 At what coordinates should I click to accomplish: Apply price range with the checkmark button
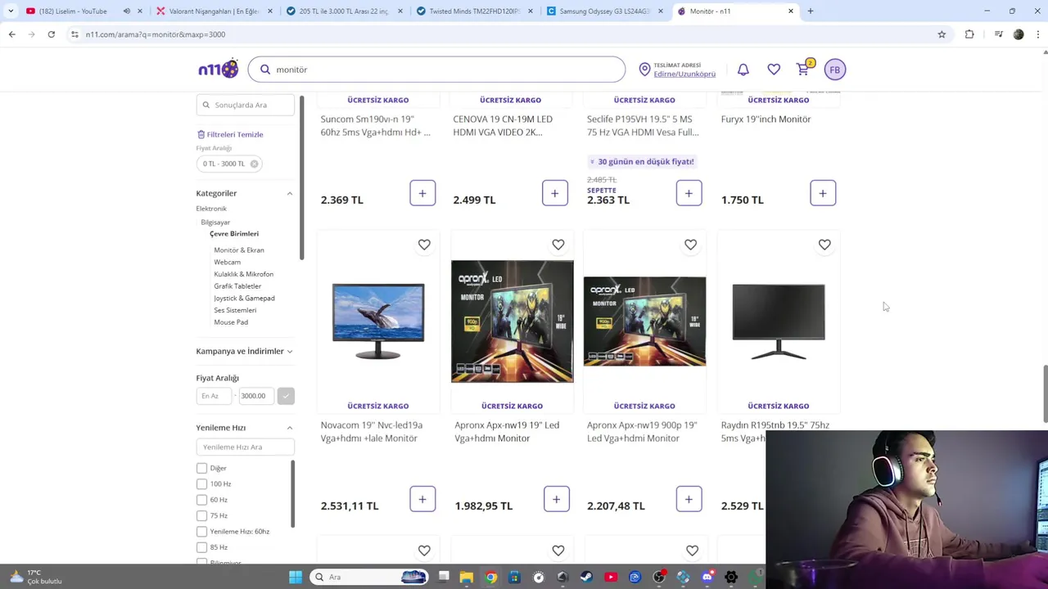286,396
